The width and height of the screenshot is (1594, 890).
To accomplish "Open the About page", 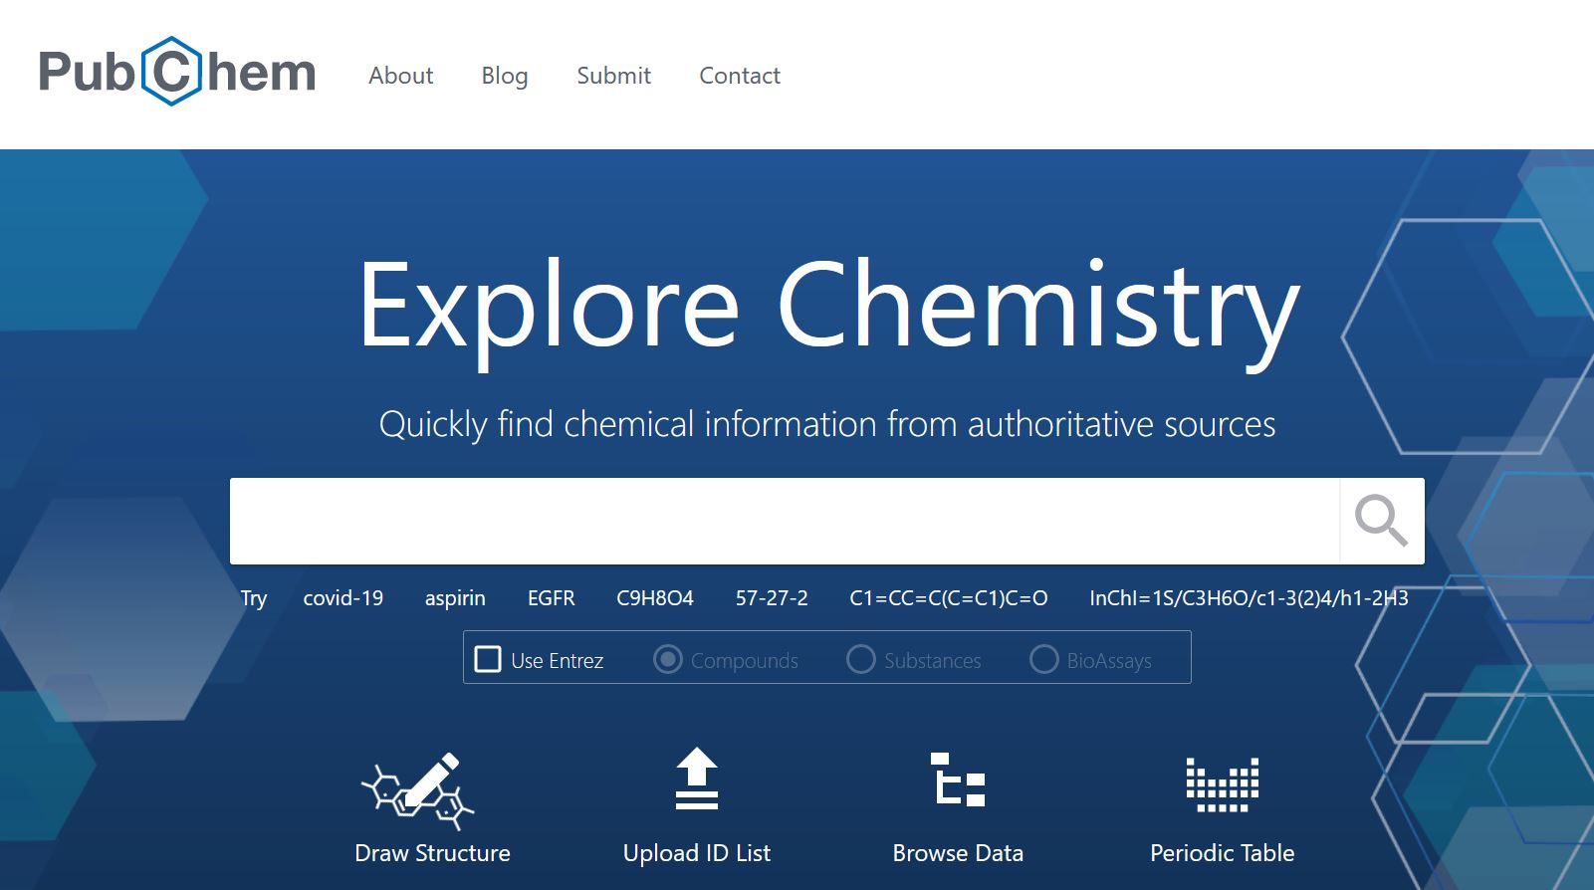I will pyautogui.click(x=401, y=76).
